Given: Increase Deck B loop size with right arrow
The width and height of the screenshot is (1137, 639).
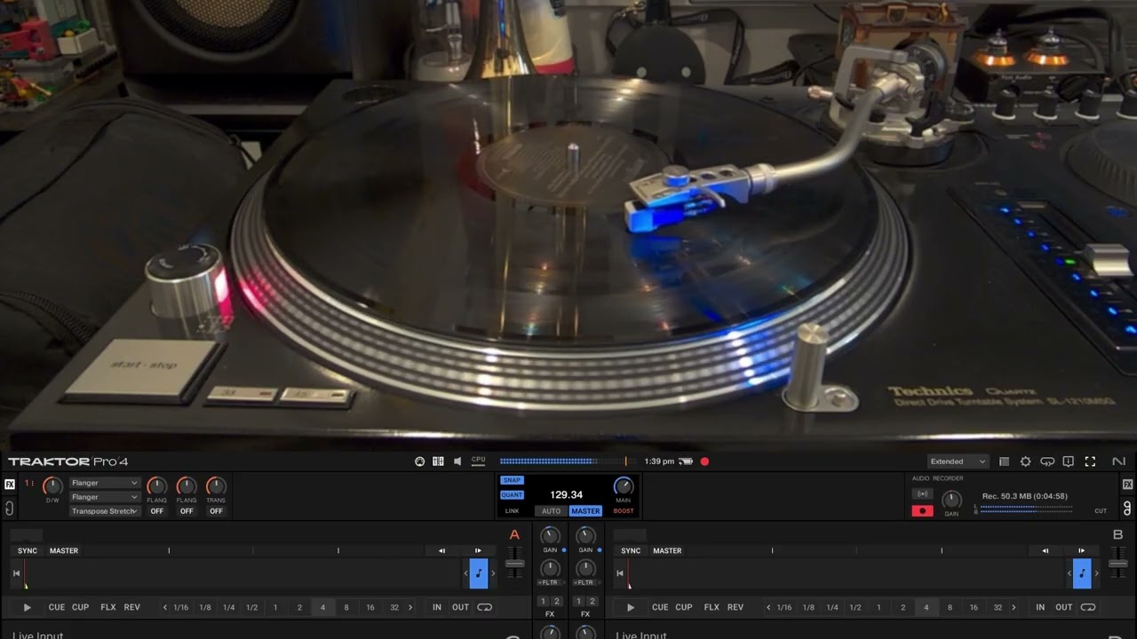Looking at the screenshot, I should (1014, 607).
